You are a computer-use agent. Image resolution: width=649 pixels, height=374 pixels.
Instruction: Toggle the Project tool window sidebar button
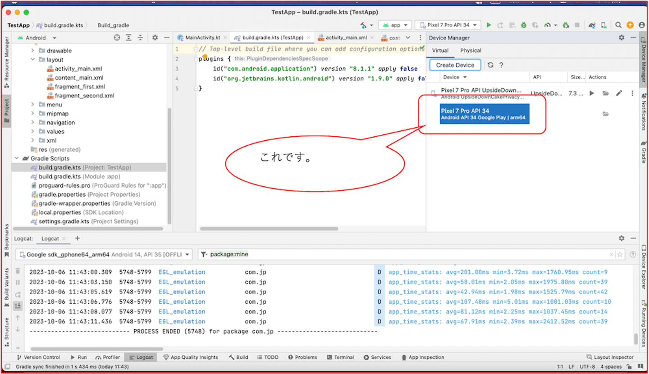[x=6, y=111]
